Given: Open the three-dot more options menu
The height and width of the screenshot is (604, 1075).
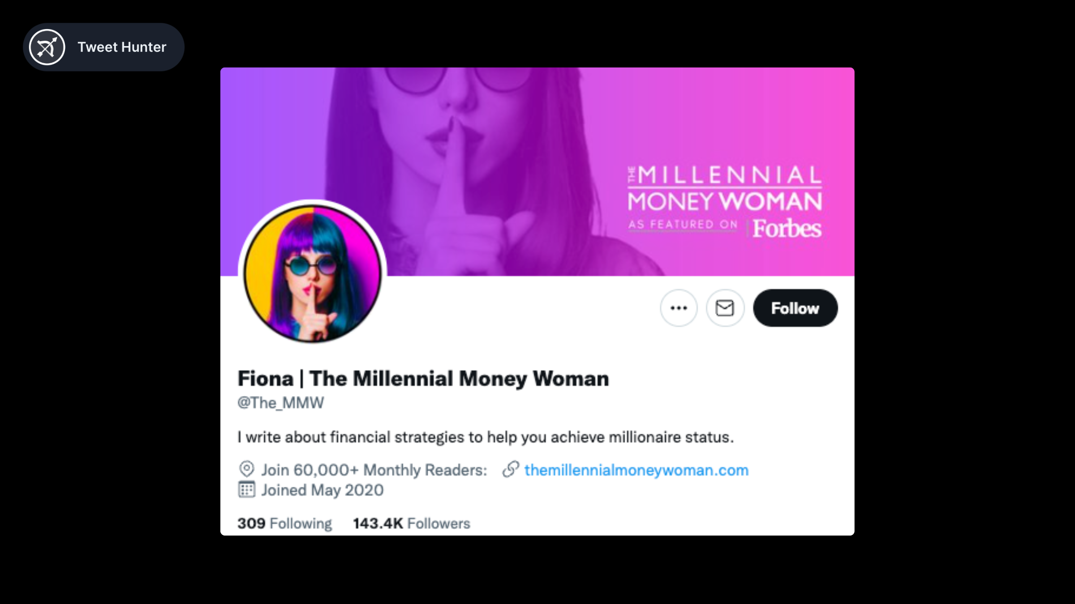Looking at the screenshot, I should (x=679, y=308).
